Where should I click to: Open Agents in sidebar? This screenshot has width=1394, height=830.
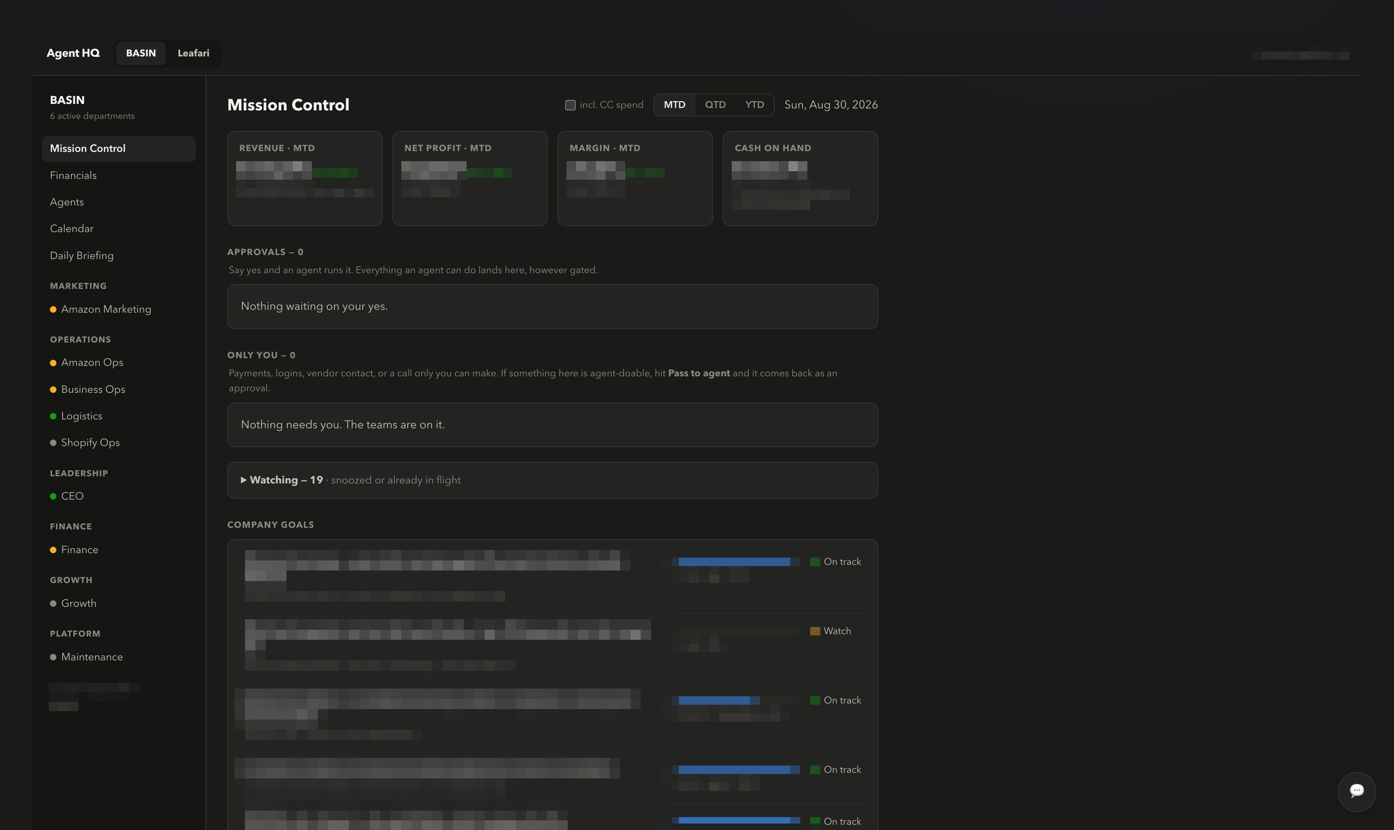click(118, 202)
